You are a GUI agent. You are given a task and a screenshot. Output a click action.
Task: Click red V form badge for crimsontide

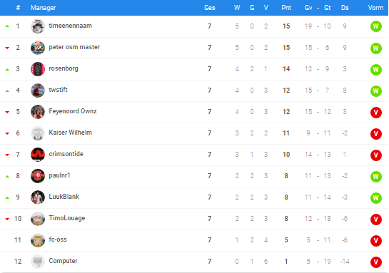pos(376,155)
